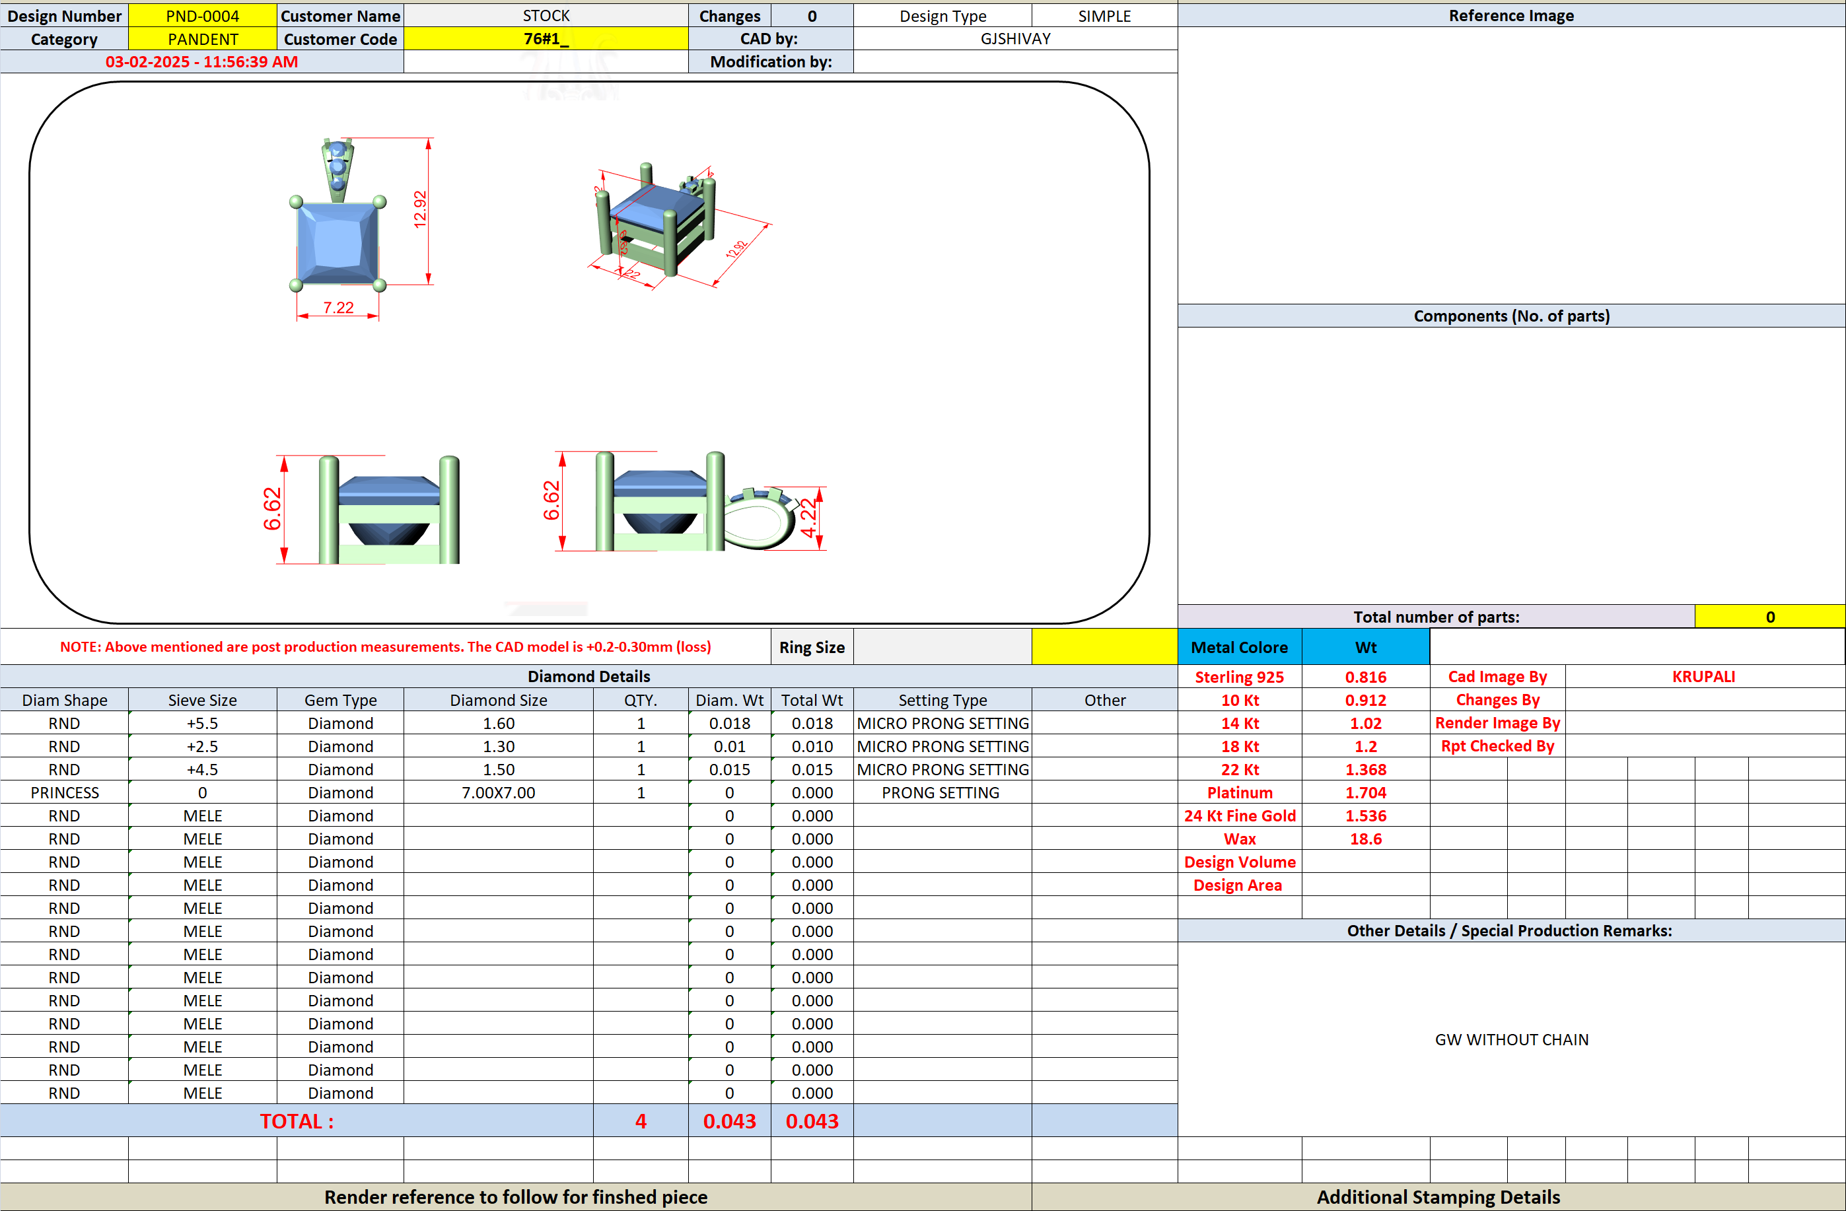Image resolution: width=1846 pixels, height=1211 pixels.
Task: Click the blue Metal Colore header
Action: click(1240, 646)
